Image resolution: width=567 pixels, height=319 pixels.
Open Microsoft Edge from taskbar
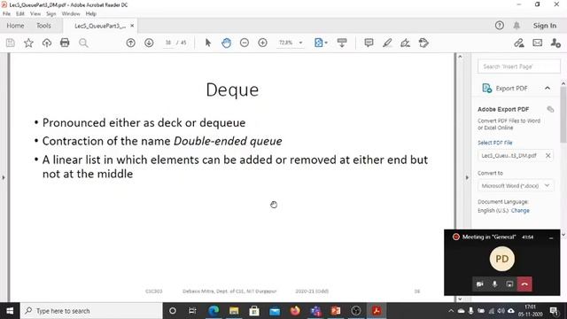coord(214,311)
